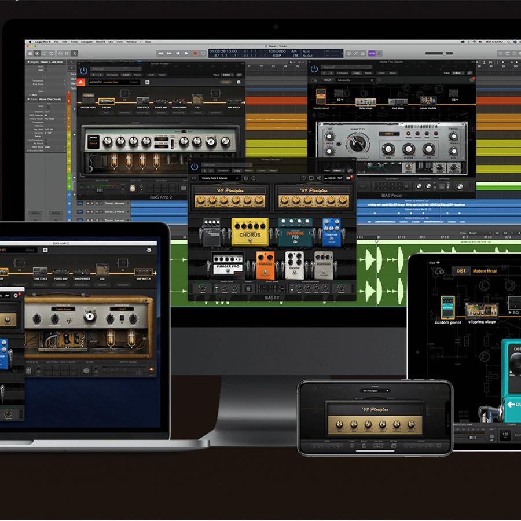
Task: Select the Tone Stack module in BIAS Amp 2
Action: tap(143, 102)
